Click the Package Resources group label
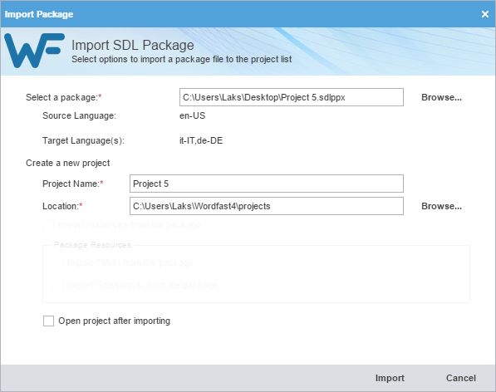 pos(92,245)
